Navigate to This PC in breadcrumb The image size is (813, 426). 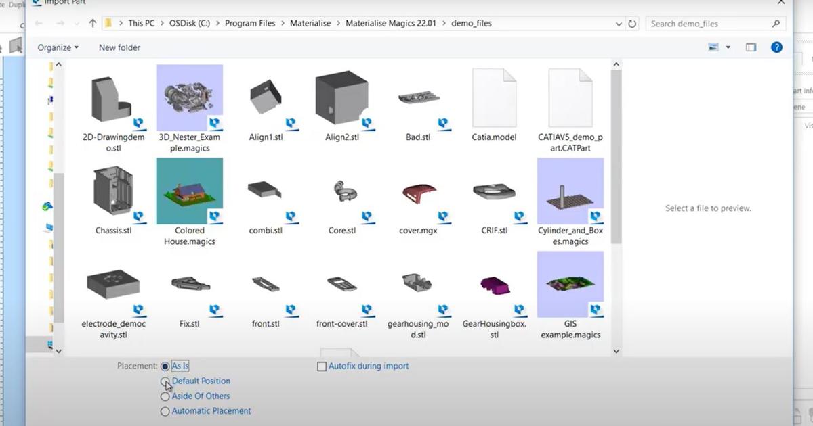(141, 24)
